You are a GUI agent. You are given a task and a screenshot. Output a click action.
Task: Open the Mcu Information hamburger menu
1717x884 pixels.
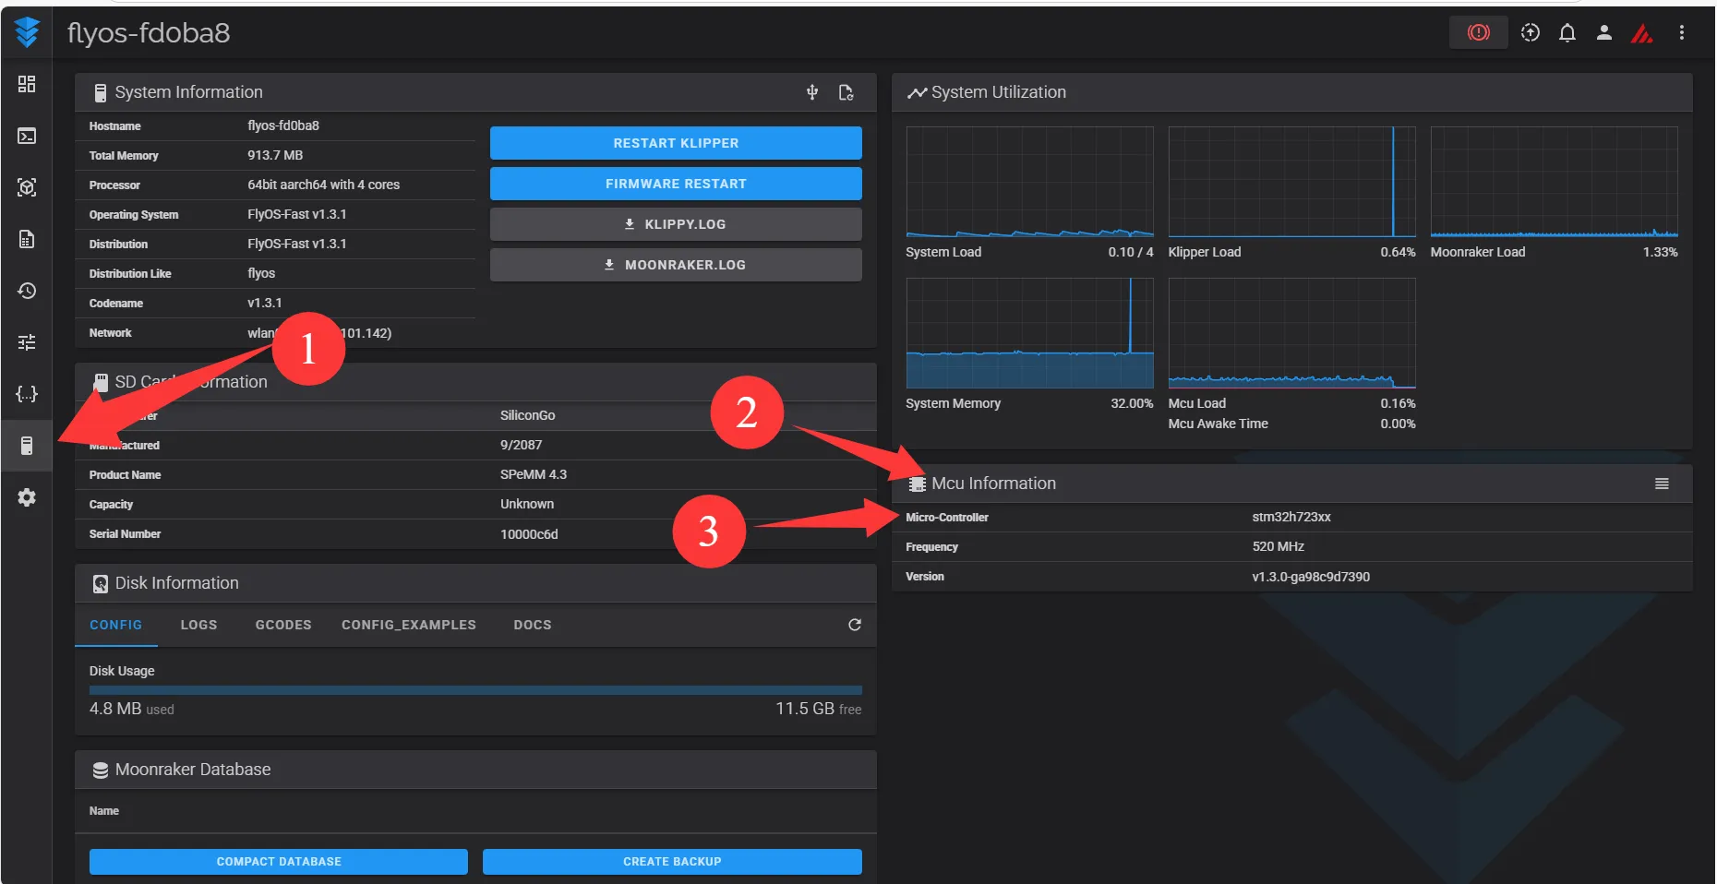point(1662,484)
